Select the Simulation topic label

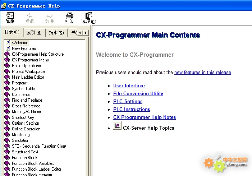(x=20, y=140)
